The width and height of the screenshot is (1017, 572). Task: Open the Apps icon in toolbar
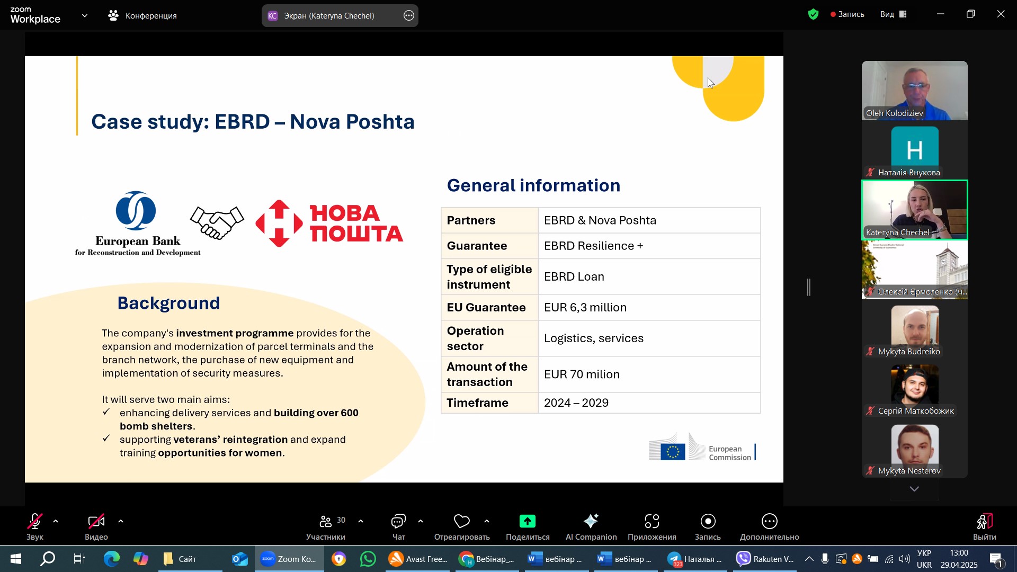pyautogui.click(x=652, y=522)
